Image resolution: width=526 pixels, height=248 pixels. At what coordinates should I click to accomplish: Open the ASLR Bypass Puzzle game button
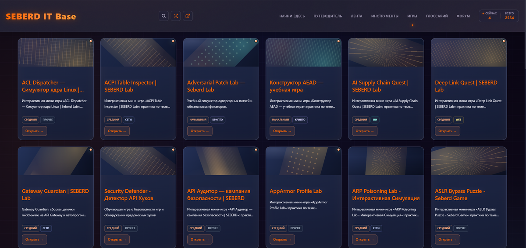447,240
